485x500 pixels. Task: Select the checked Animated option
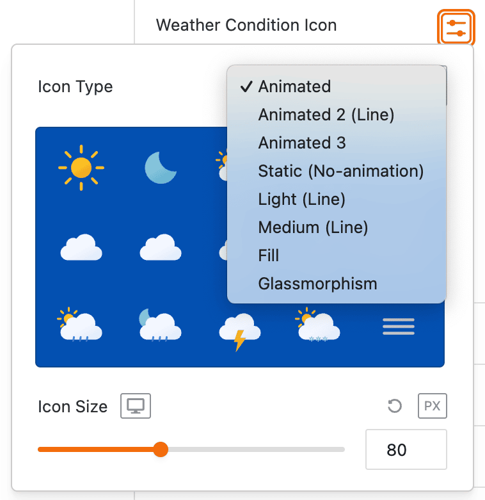(x=294, y=86)
